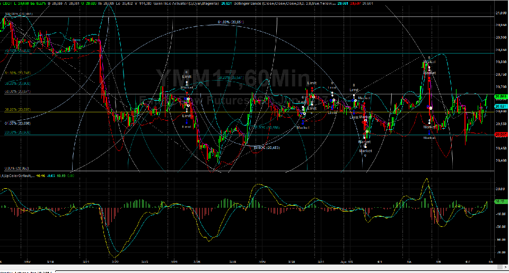The image size is (509, 273).
Task: Click the 61.80% Fibonacci arc label at top
Action: (x=231, y=22)
